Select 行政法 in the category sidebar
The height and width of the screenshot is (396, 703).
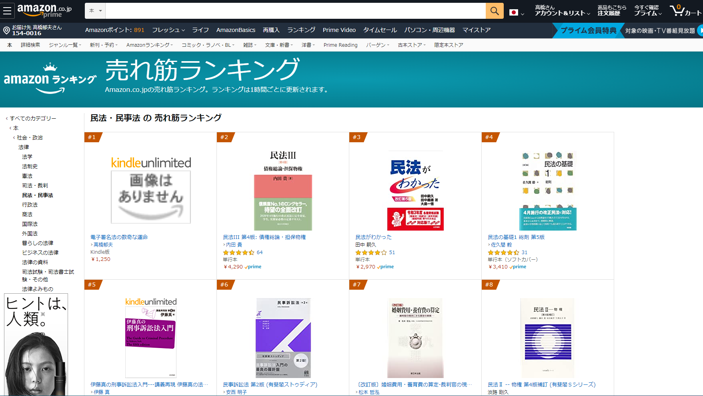click(x=30, y=205)
